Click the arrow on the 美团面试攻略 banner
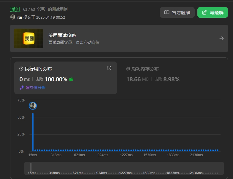The height and width of the screenshot is (179, 233). pos(221,38)
